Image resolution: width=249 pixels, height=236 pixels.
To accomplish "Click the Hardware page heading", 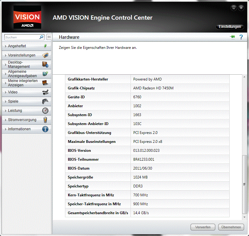I will [x=69, y=37].
